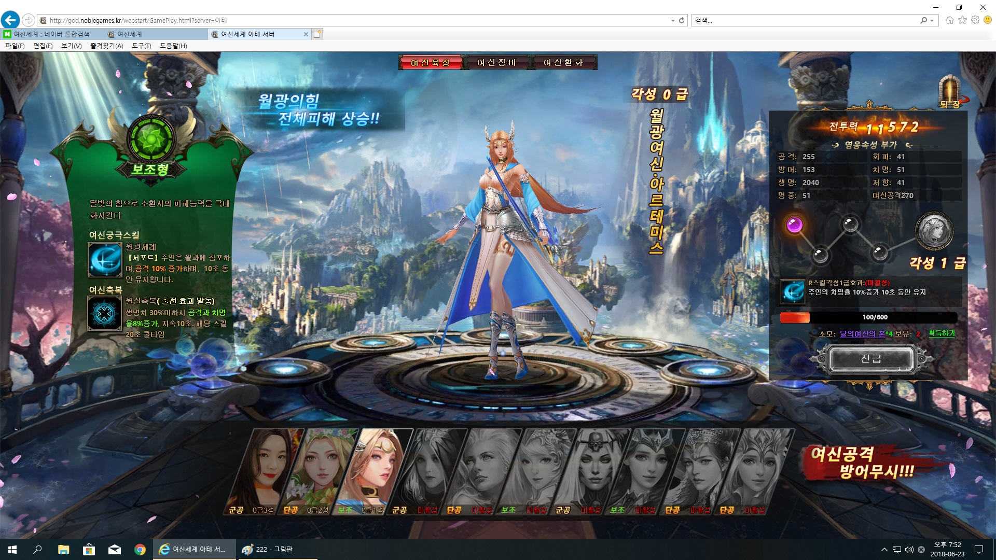Click the 각성 0 급 label
Screen dimensions: 996x560
pyautogui.click(x=659, y=94)
